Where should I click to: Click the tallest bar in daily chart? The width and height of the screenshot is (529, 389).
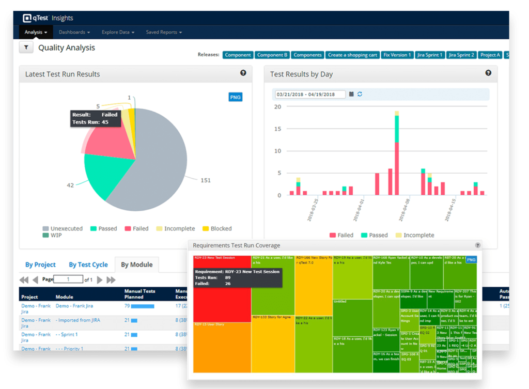point(397,153)
